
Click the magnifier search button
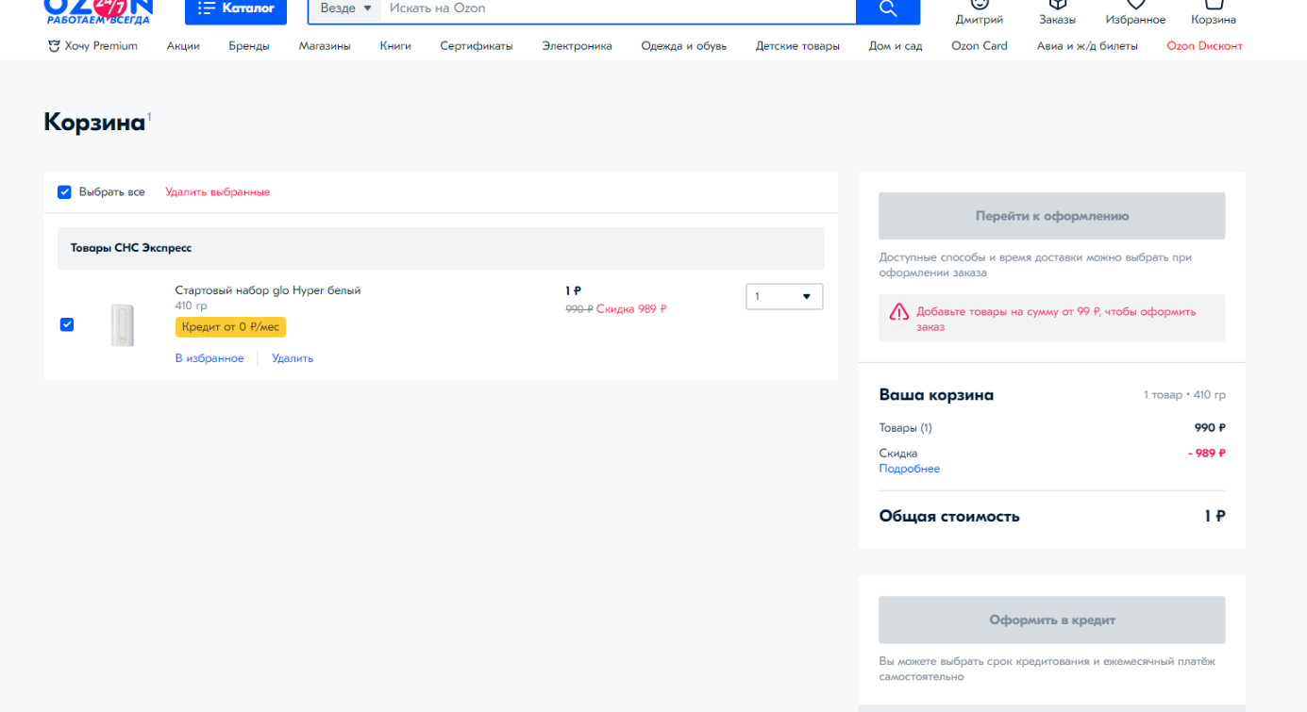(x=888, y=9)
